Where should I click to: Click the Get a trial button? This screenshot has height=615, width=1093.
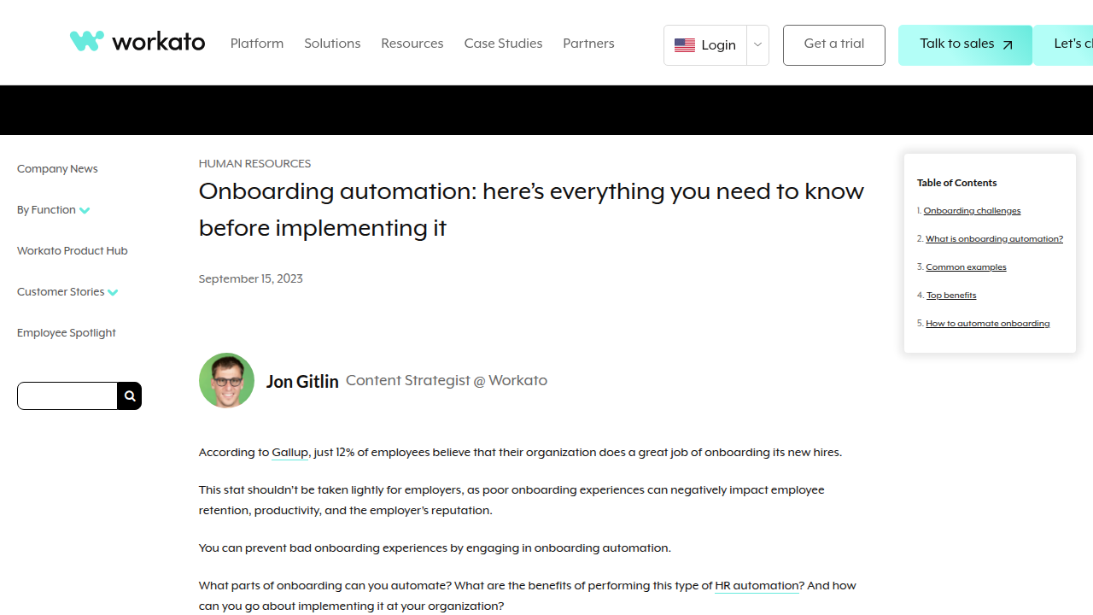(x=834, y=45)
